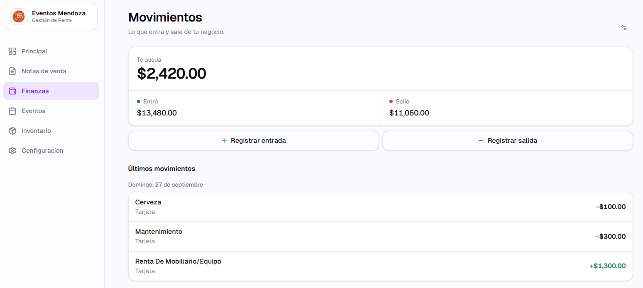Screen dimensions: 643x288
Task: Open the Eventos section
Action: pos(51,111)
